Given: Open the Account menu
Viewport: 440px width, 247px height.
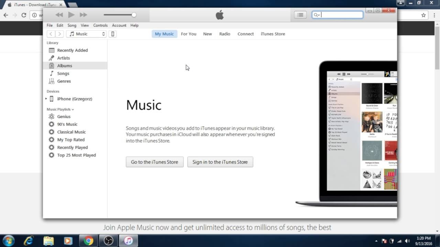Looking at the screenshot, I should pos(119,25).
